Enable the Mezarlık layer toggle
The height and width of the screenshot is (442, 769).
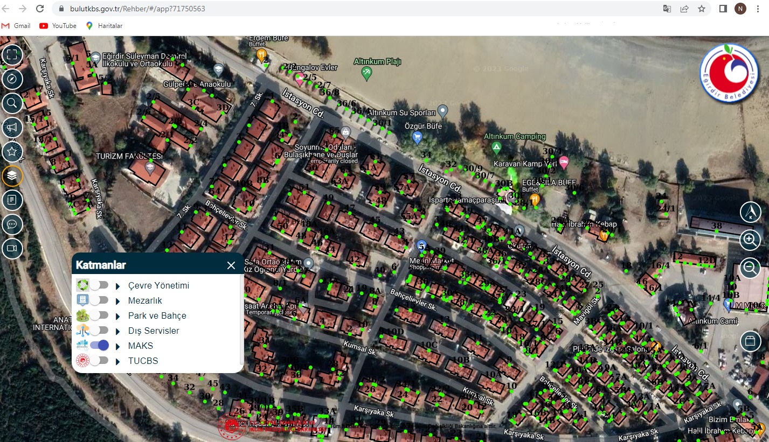pyautogui.click(x=99, y=300)
